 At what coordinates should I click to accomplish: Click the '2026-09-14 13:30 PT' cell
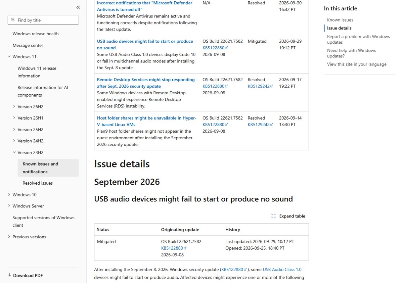[x=290, y=121]
